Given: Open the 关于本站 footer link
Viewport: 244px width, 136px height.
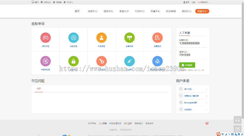Looking at the screenshot, I should [92, 124].
